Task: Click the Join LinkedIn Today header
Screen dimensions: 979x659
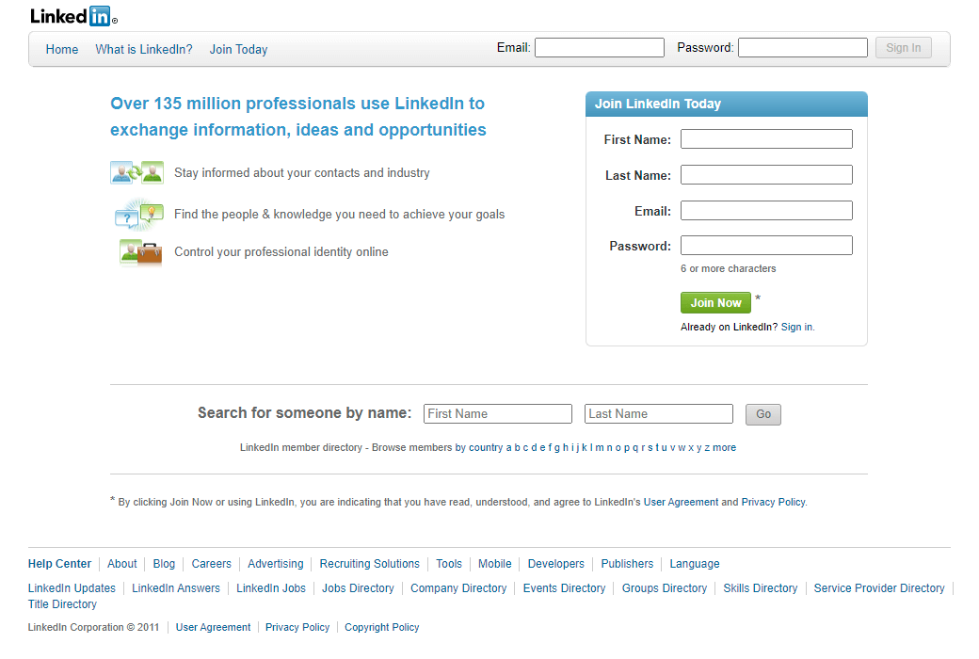Action: 726,104
